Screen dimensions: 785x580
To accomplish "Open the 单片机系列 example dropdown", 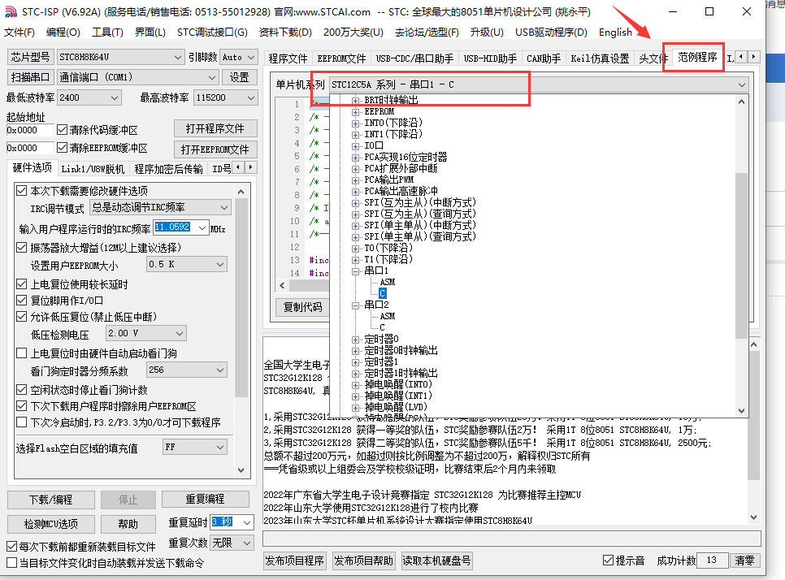I will (x=742, y=85).
